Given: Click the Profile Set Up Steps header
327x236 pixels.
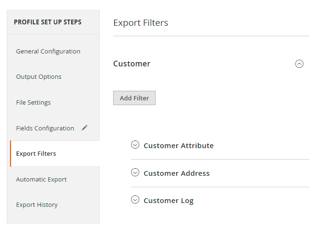Looking at the screenshot, I should point(48,22).
